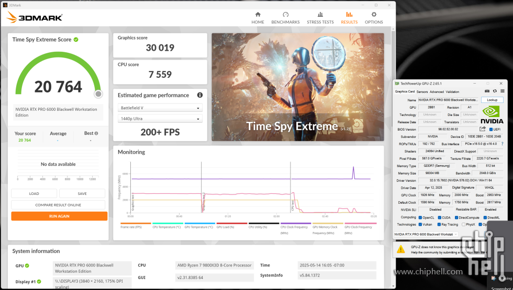Toggle the Vulkan checkbox
513x290 pixels.
[420, 224]
